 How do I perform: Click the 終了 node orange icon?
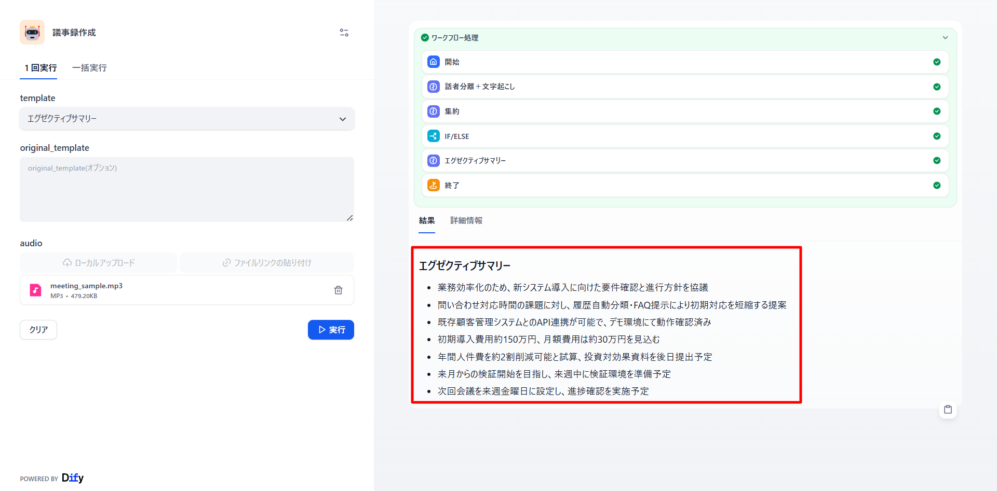(x=433, y=185)
